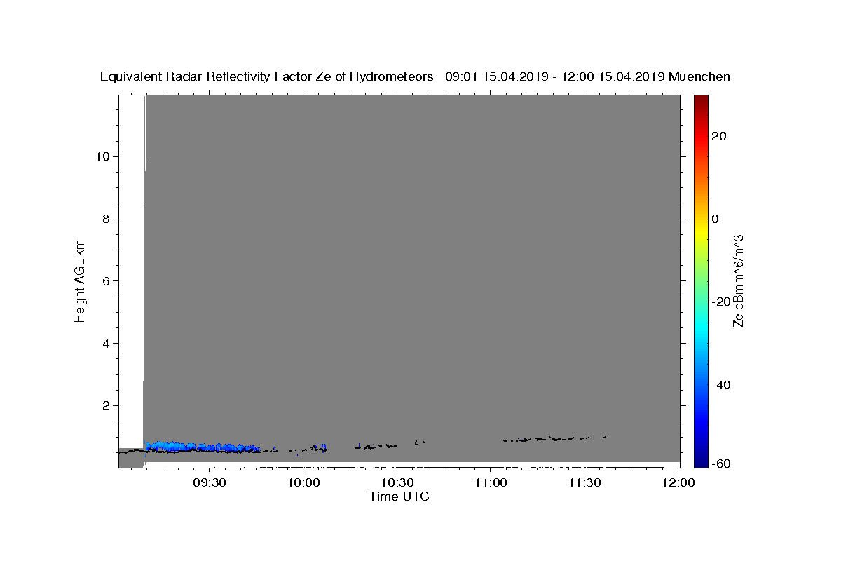Click the height tick label '2'

tap(105, 405)
